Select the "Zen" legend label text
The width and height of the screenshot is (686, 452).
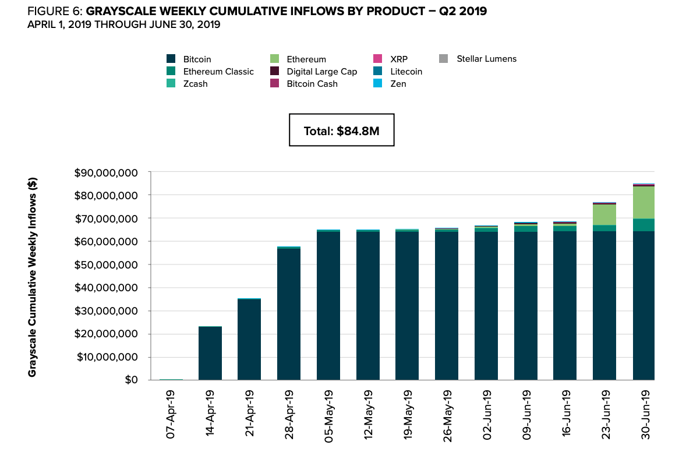point(398,83)
